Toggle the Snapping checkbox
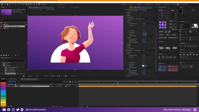 (x=59, y=5)
